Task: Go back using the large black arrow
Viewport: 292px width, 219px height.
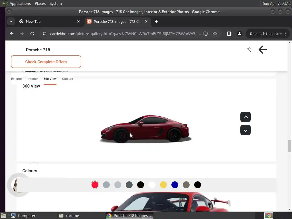Action: [263, 50]
